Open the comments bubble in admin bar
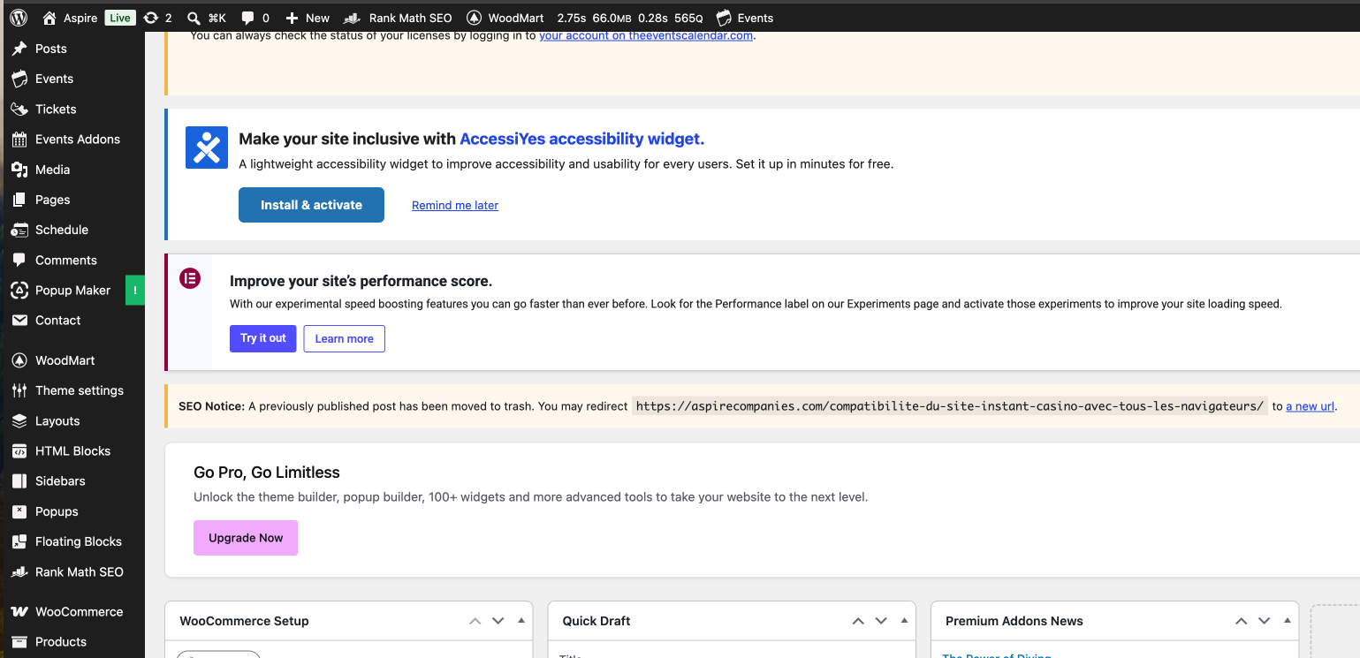The image size is (1360, 658). tap(247, 18)
